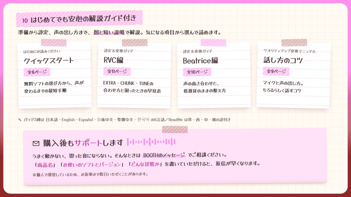Click the envelope icon beside 購入後もサポートします
Viewport: 351px width, 197px height.
click(x=36, y=143)
